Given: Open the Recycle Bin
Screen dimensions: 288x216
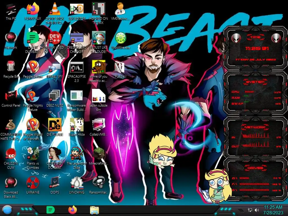Looking at the screenshot, I should coord(11,69).
